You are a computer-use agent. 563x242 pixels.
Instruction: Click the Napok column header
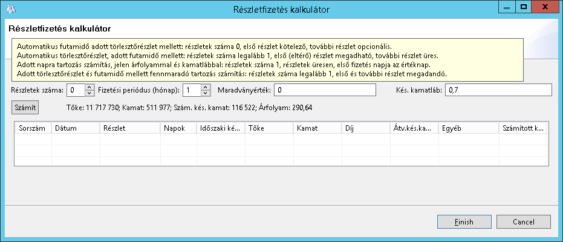tap(178, 128)
